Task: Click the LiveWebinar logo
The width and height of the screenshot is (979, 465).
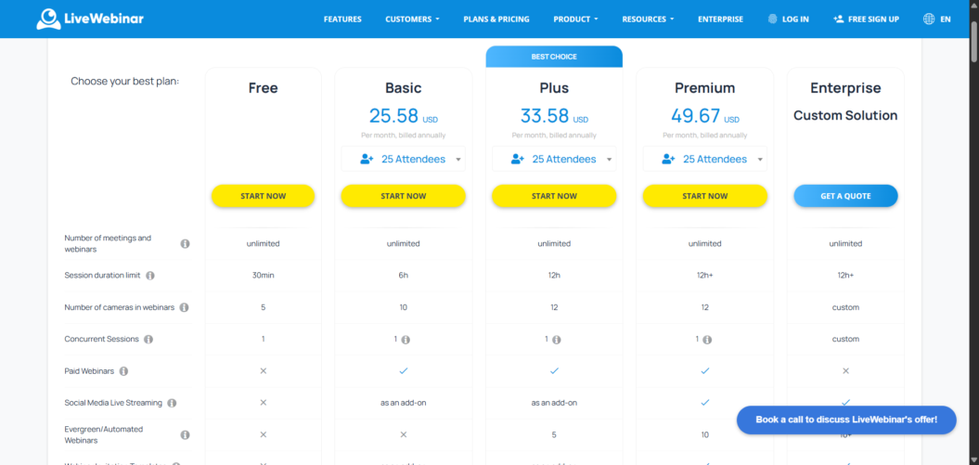Action: pyautogui.click(x=90, y=19)
